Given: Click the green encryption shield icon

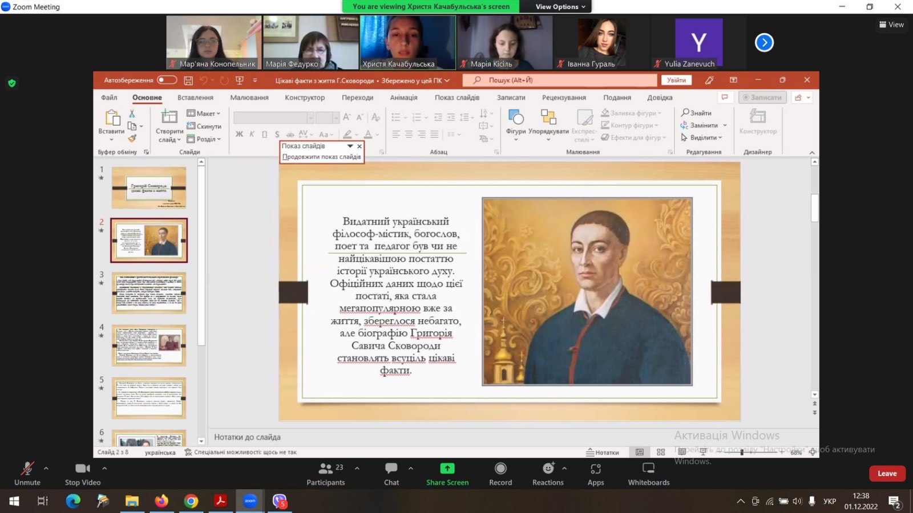Looking at the screenshot, I should (12, 83).
